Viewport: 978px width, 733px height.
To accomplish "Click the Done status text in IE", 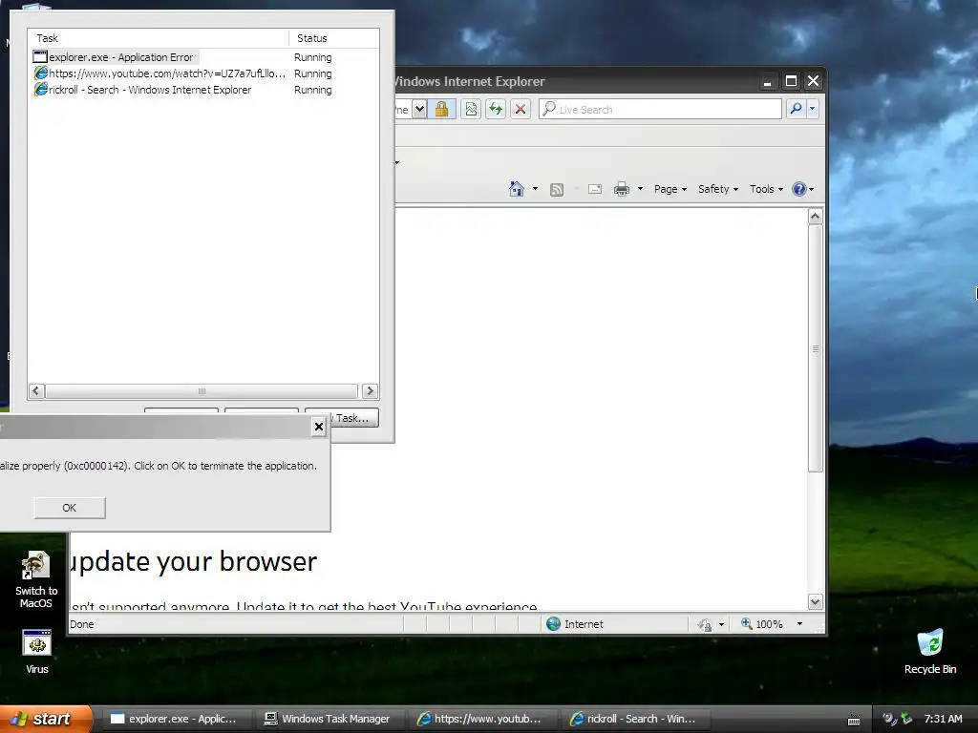I will (x=82, y=624).
